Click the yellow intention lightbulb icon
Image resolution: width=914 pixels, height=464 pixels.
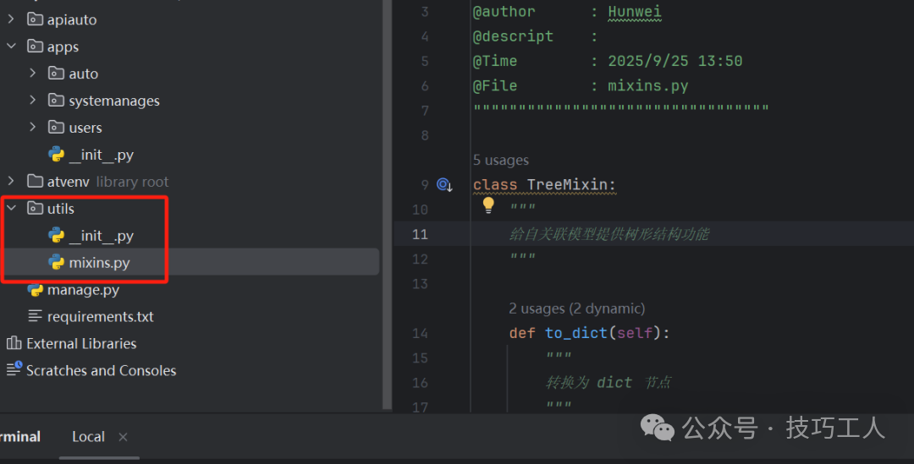[488, 205]
